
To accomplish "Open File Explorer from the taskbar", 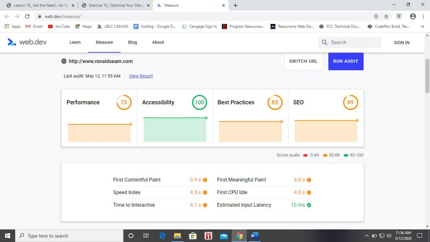I will point(177,236).
